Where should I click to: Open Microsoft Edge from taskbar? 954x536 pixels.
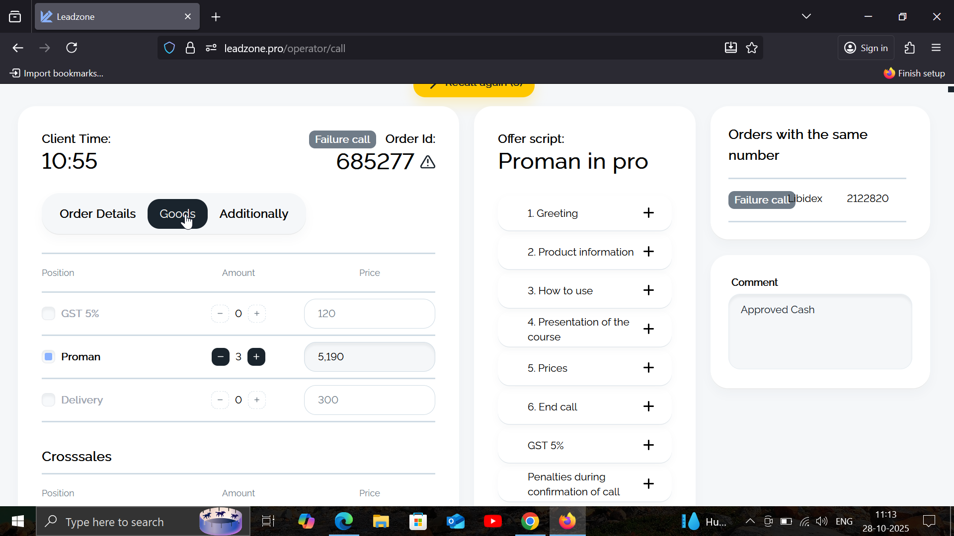[343, 522]
